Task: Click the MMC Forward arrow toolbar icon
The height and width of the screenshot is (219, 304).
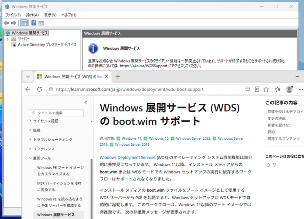Action: click(x=14, y=23)
